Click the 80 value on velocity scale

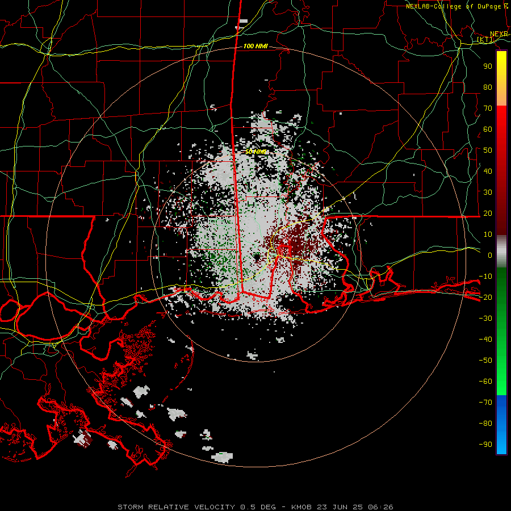pos(488,87)
